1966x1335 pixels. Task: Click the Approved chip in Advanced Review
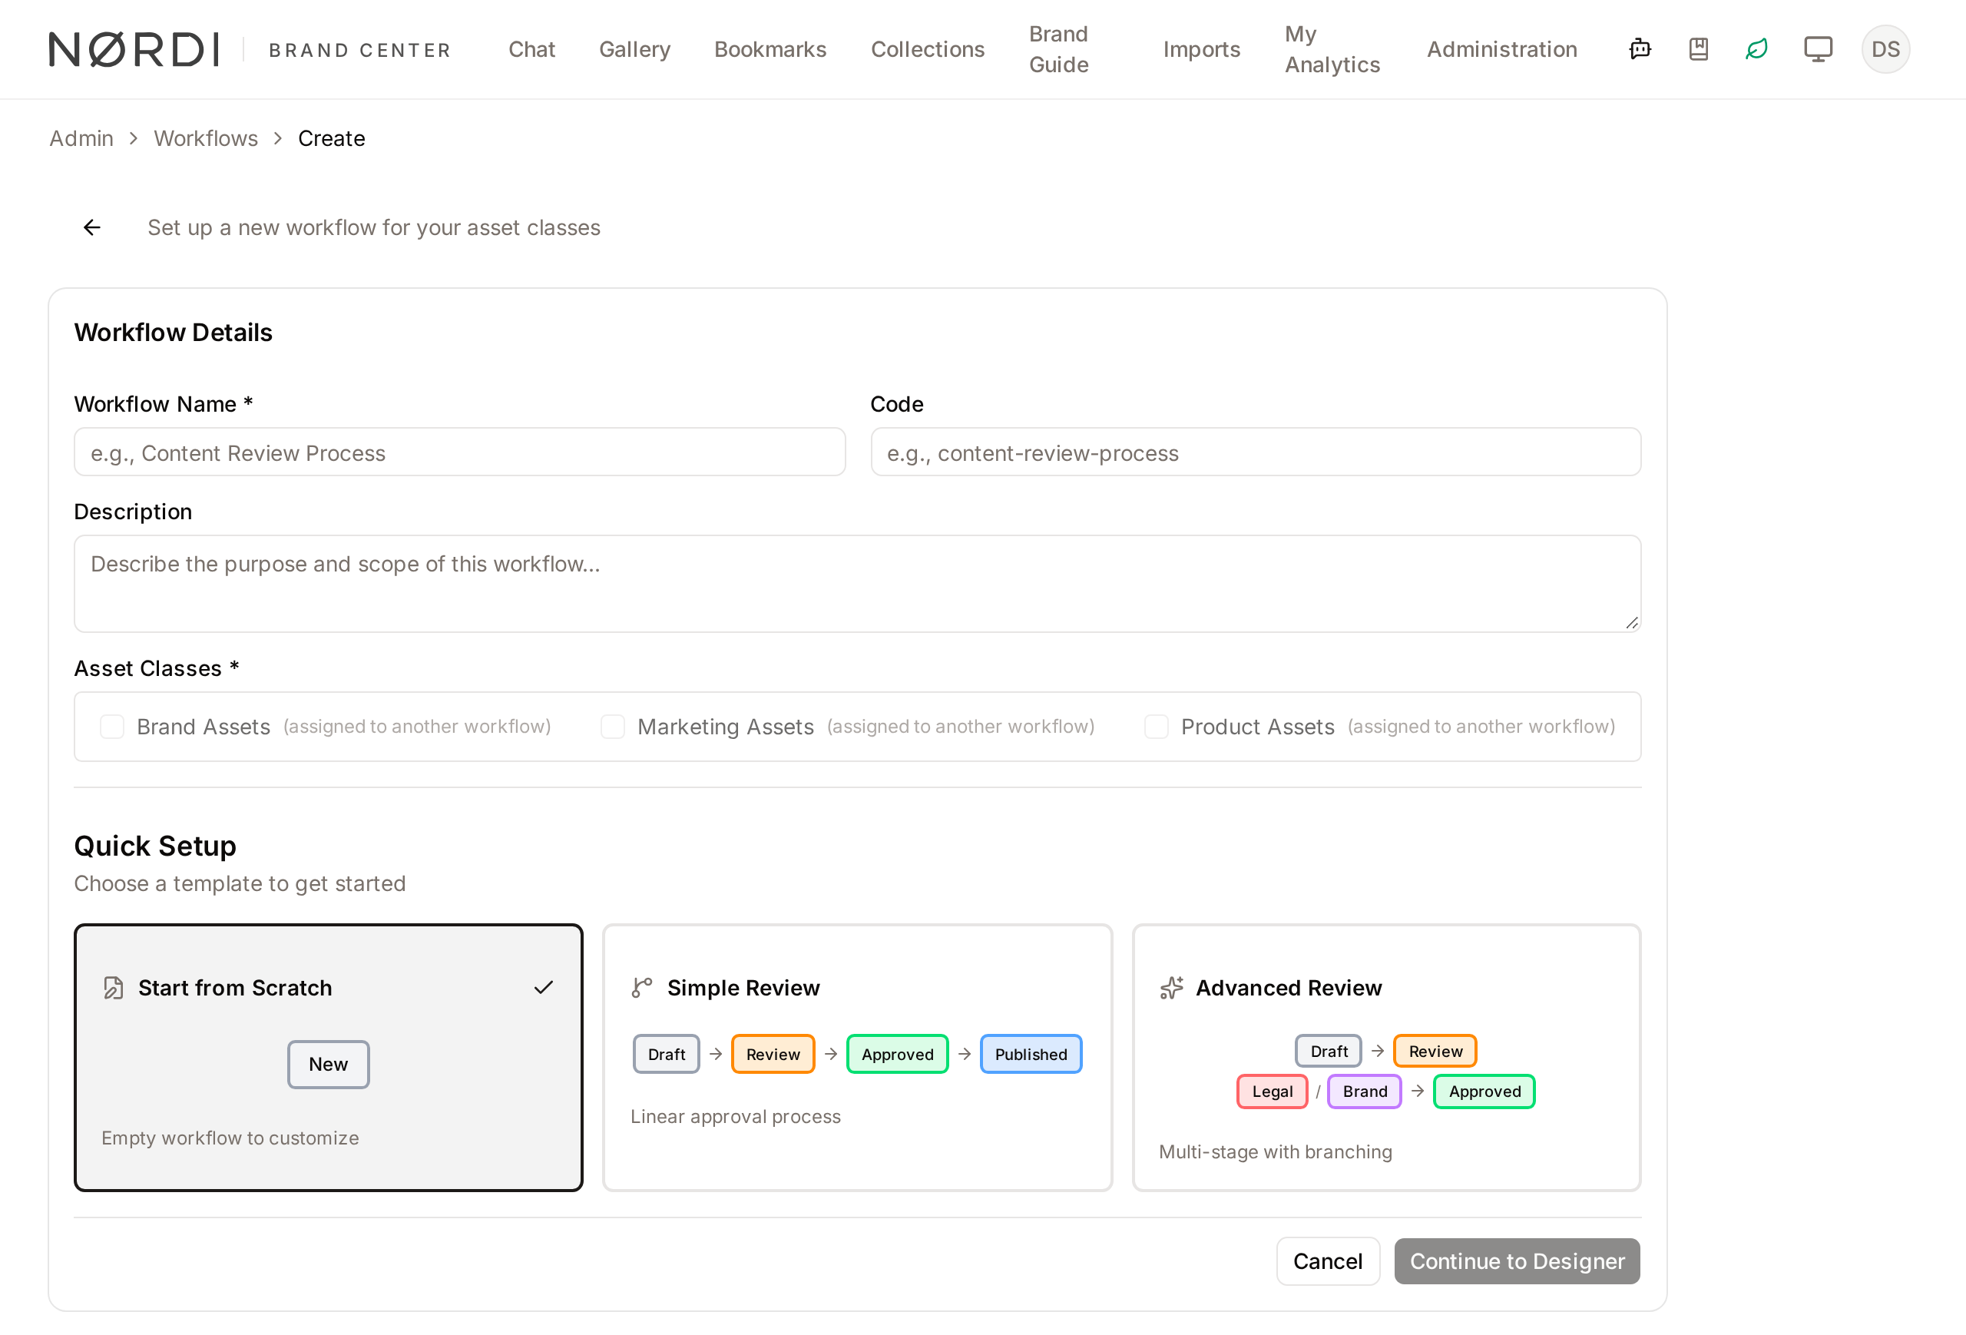tap(1484, 1092)
